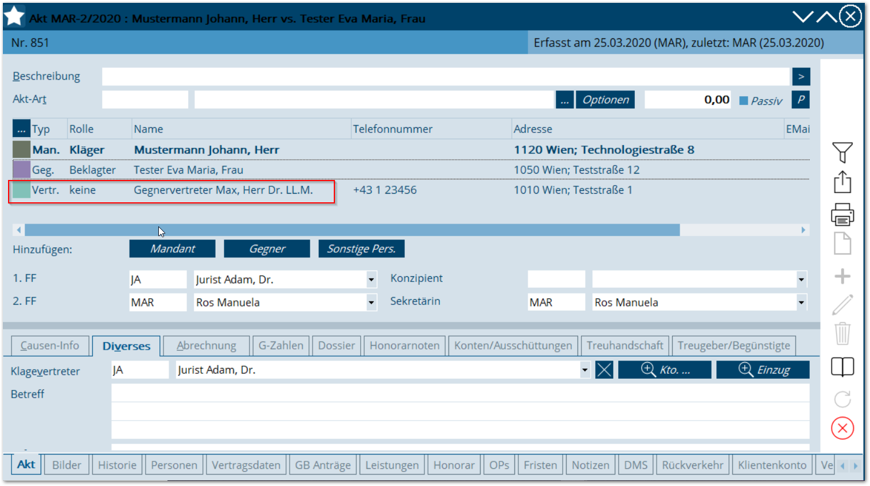The image size is (870, 486).
Task: Select row Tester Eva Maria, Frau
Action: point(411,170)
